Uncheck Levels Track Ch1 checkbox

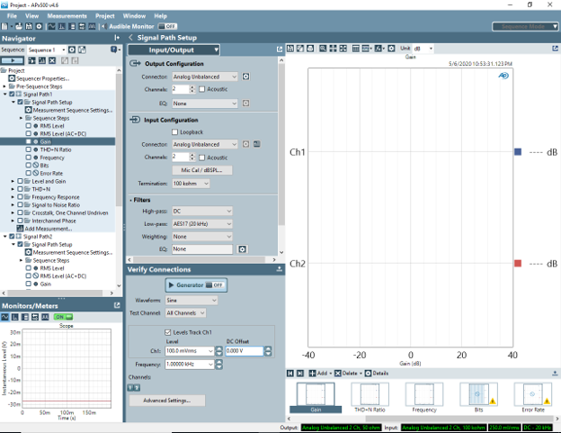[167, 332]
